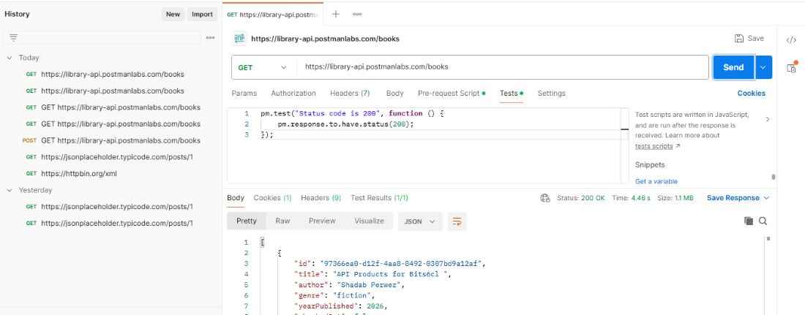Click the New button in History
Viewport: 805px width, 315px height.
coord(173,15)
